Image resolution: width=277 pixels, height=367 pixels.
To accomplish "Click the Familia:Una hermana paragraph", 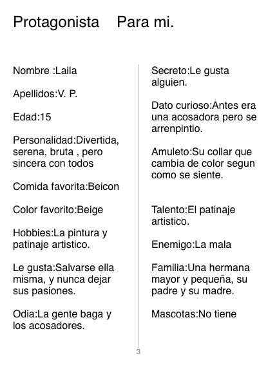I will coord(201,279).
